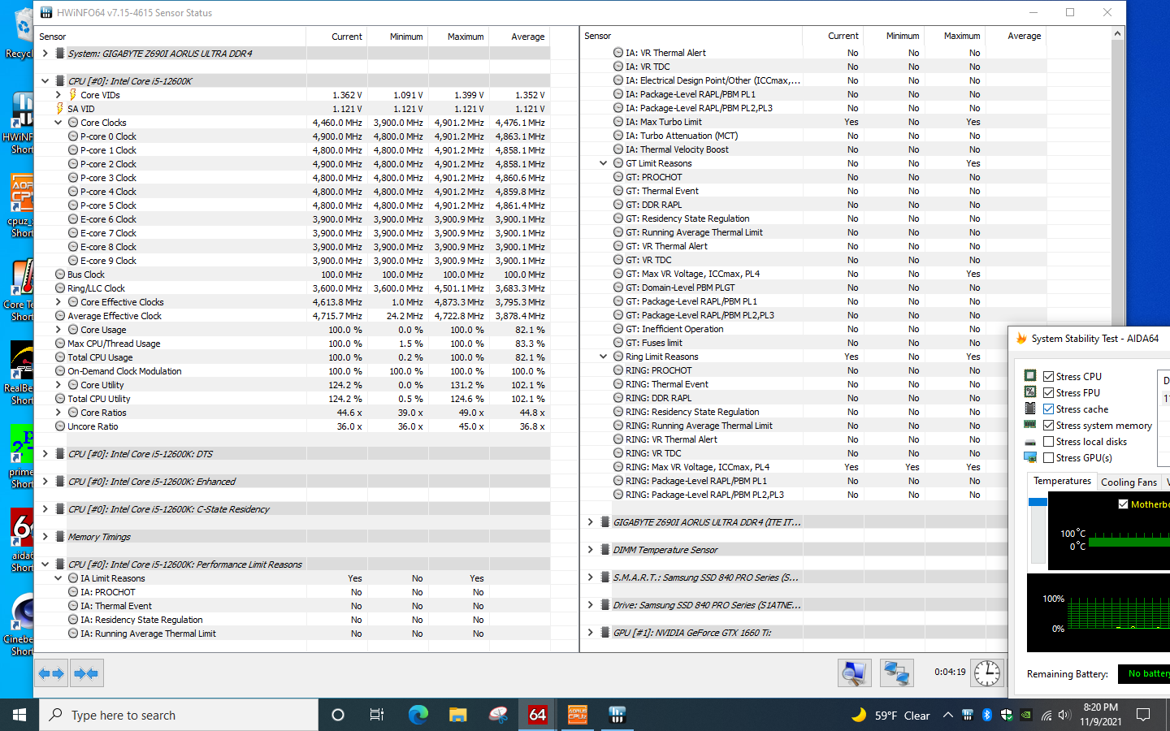Collapse Ring Limit Reasons group
The width and height of the screenshot is (1170, 731).
pos(603,357)
